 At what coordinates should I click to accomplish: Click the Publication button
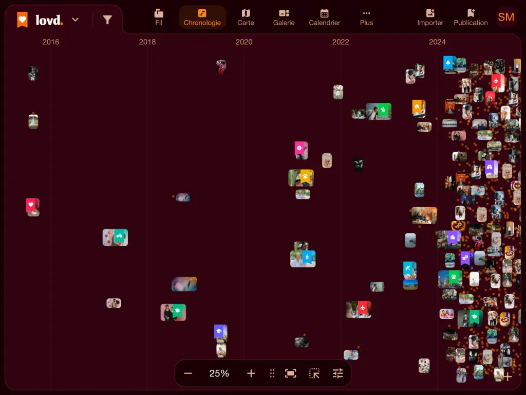(x=471, y=18)
